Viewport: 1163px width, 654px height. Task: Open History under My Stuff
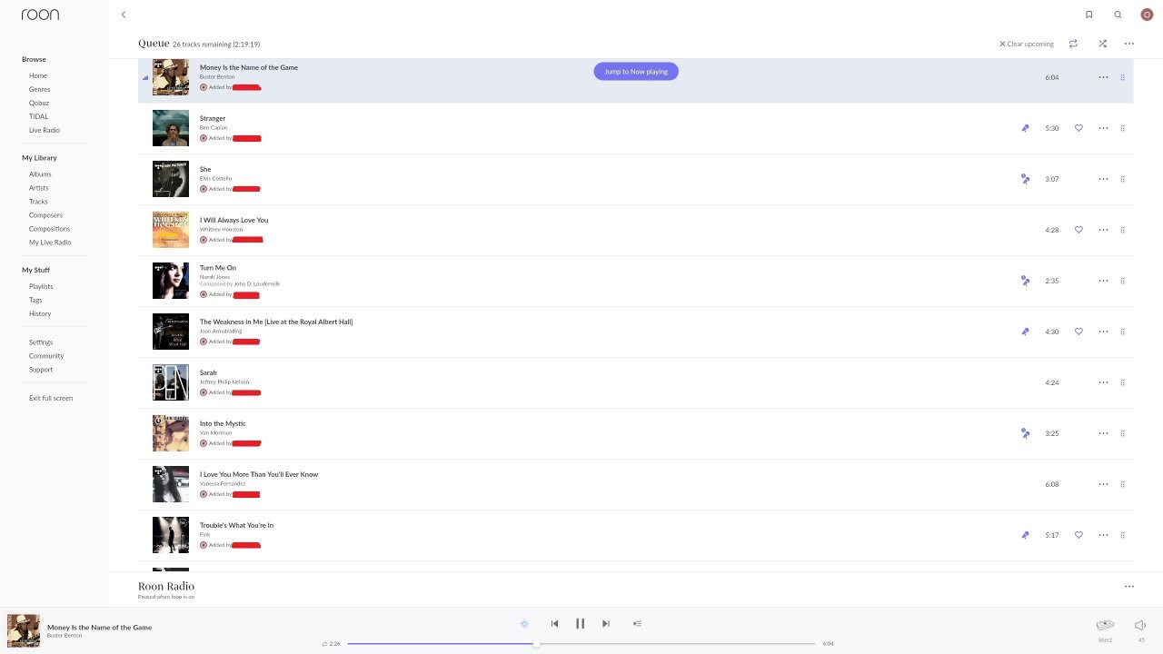pyautogui.click(x=40, y=313)
